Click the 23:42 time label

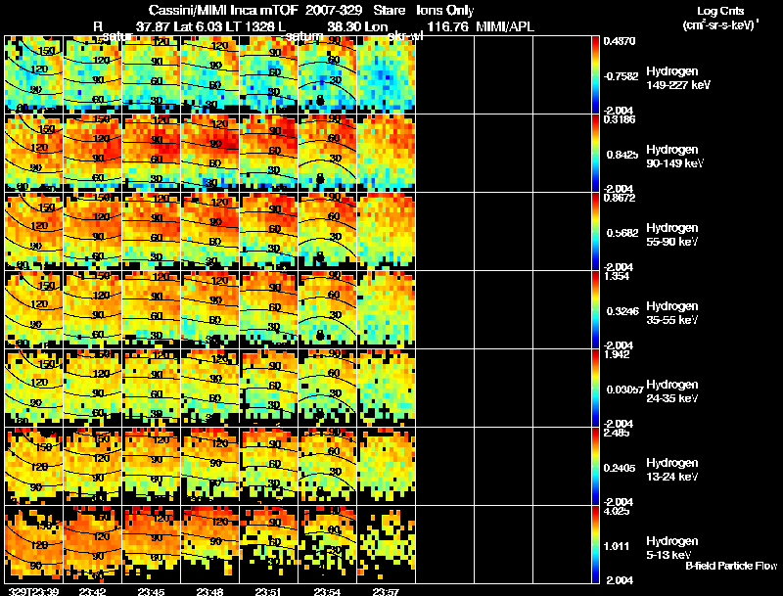tap(92, 591)
